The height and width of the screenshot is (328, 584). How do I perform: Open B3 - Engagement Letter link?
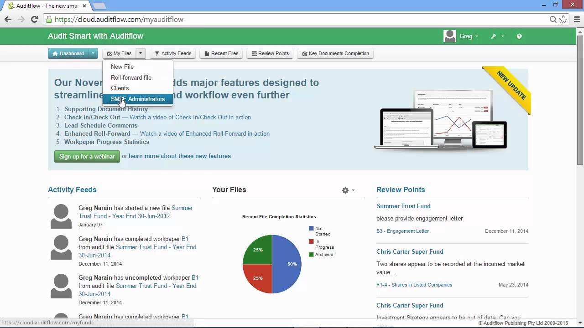pos(402,231)
